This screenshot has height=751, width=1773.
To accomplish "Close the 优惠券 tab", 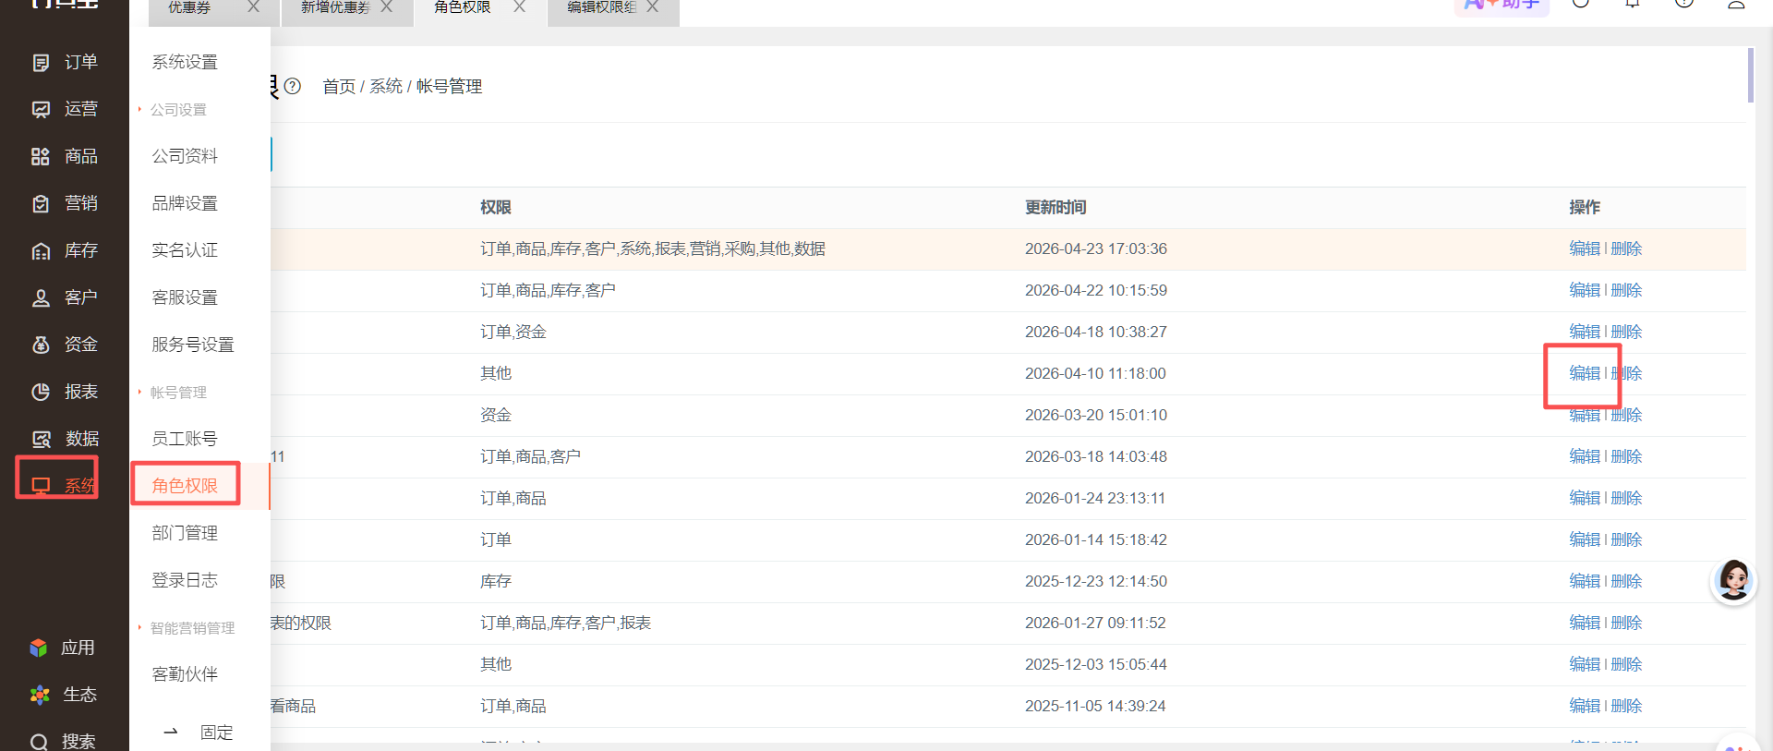I will pyautogui.click(x=253, y=6).
